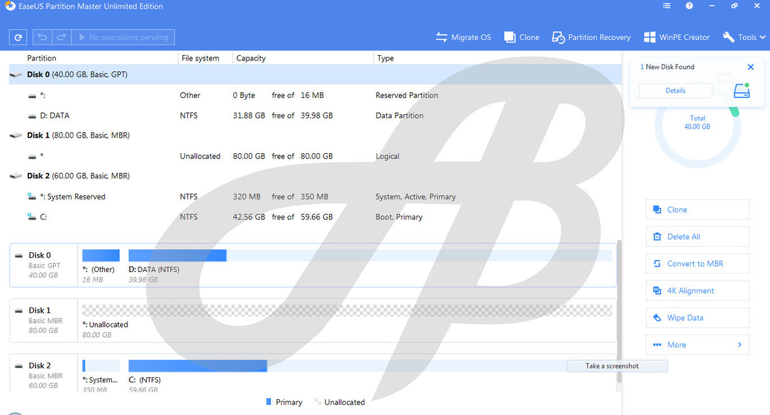Click the undo arrow in toolbar
This screenshot has width=770, height=415.
(x=42, y=37)
